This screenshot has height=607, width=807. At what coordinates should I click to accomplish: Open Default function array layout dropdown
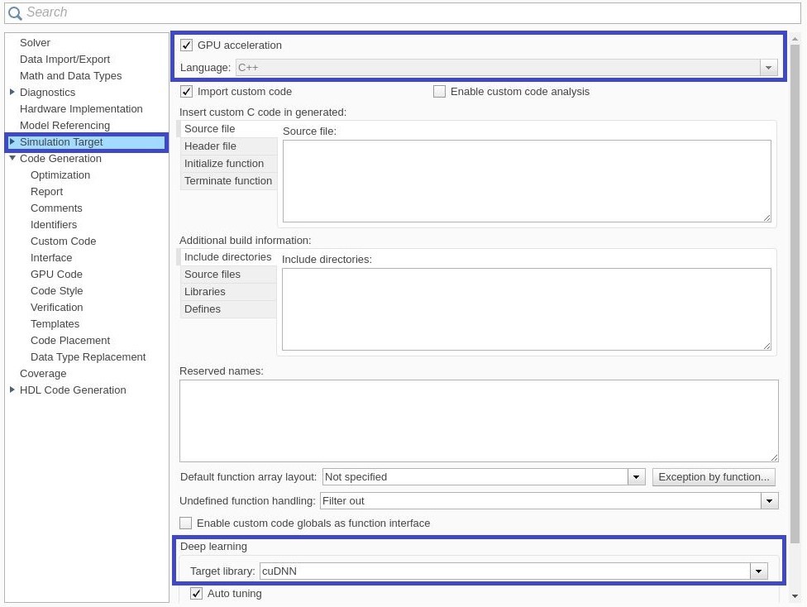(636, 476)
